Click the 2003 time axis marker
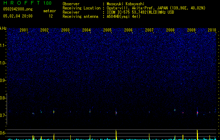The image size is (220, 140). [x=65, y=30]
